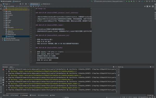
Task: Select editor-only view mode
Action: (x=145, y=6)
